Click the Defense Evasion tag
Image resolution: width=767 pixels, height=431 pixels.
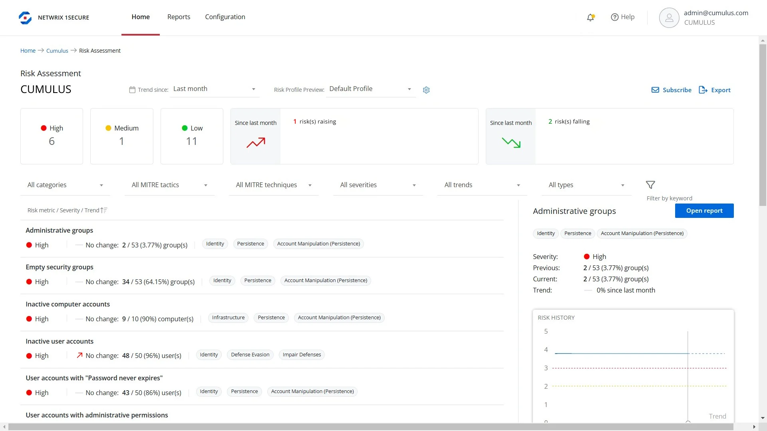tap(250, 355)
